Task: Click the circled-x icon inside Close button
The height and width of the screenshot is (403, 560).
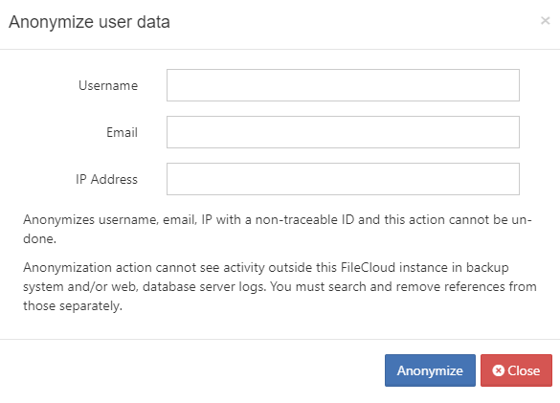Action: [x=498, y=370]
